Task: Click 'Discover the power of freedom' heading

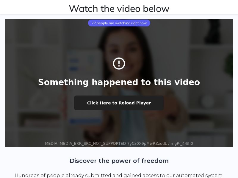Action: coord(119,161)
